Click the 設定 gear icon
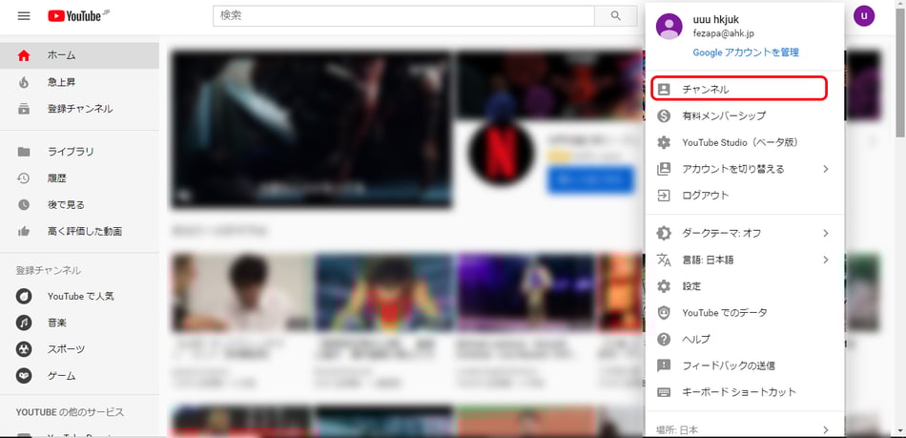The height and width of the screenshot is (438, 906). click(664, 286)
